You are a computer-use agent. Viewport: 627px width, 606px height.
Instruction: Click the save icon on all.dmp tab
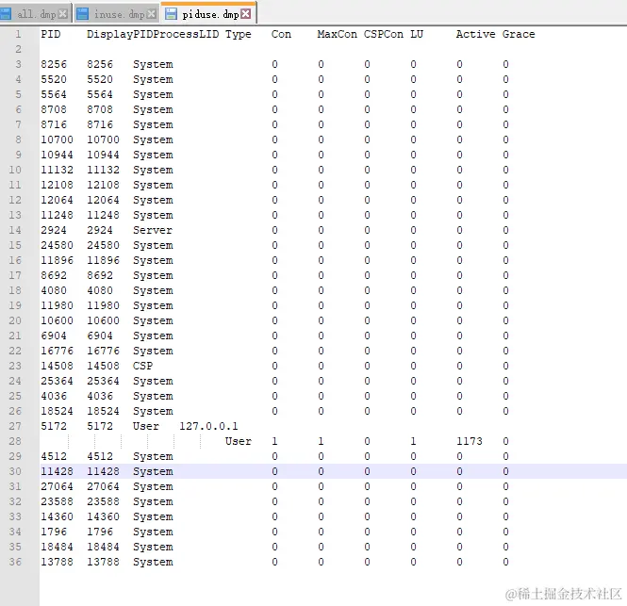[6, 14]
